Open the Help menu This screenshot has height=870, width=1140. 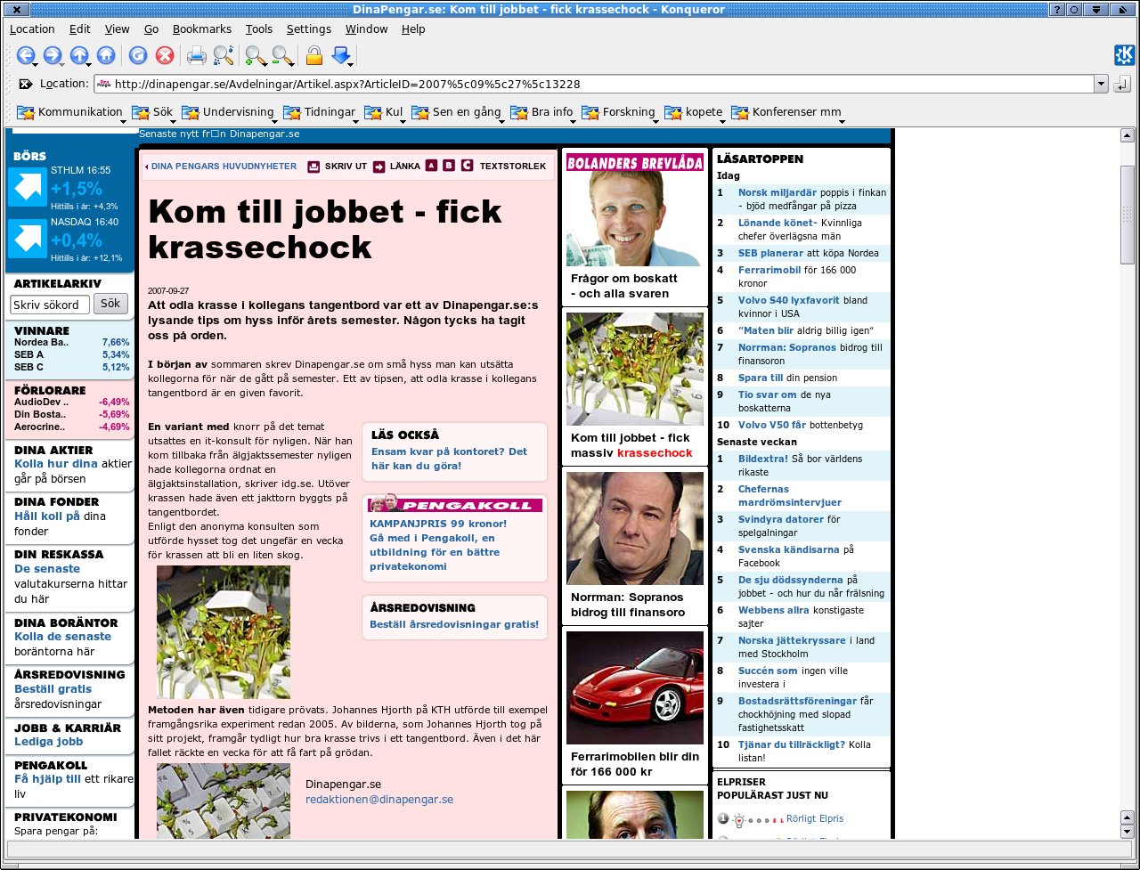tap(413, 29)
